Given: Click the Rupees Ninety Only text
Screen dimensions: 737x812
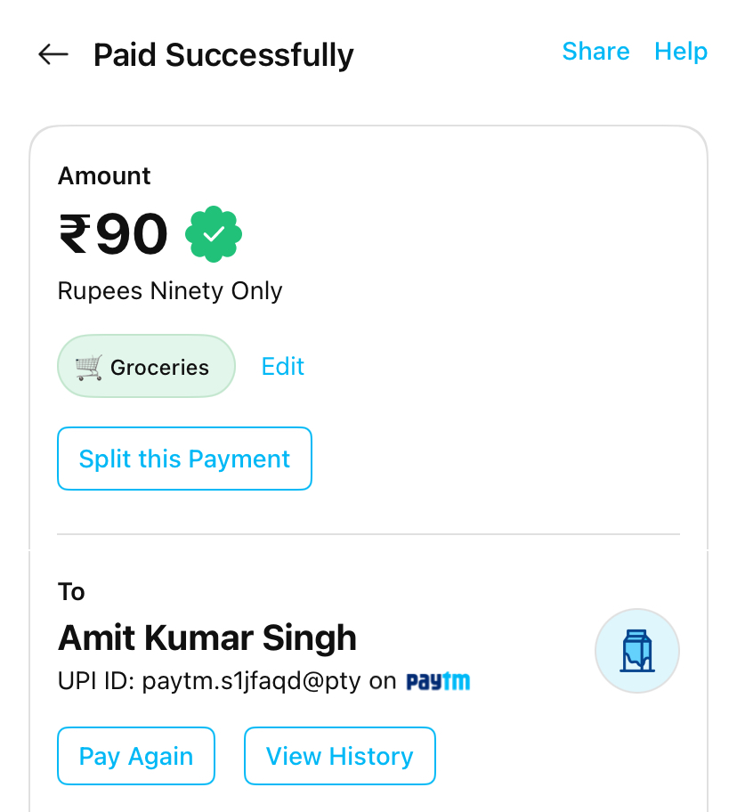Looking at the screenshot, I should (x=170, y=291).
